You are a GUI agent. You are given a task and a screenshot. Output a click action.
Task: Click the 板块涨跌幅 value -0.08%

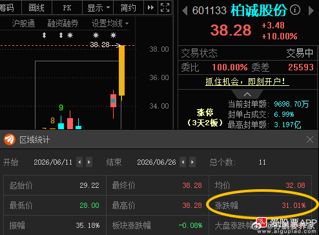(x=190, y=225)
